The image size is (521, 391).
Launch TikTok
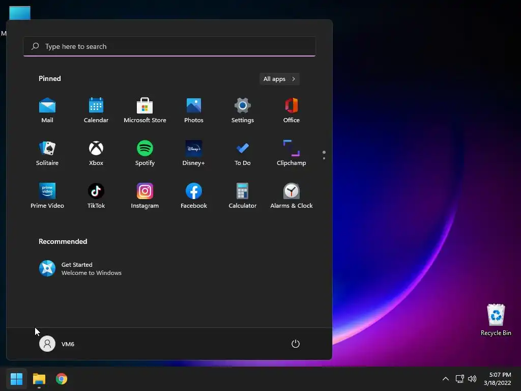pyautogui.click(x=96, y=196)
